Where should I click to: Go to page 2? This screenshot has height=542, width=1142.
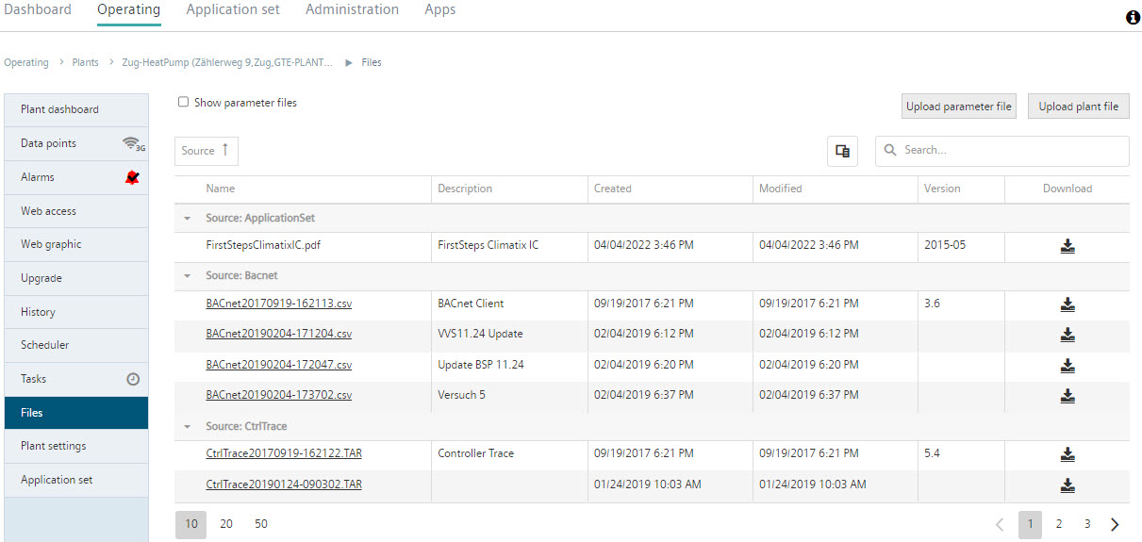click(1059, 524)
